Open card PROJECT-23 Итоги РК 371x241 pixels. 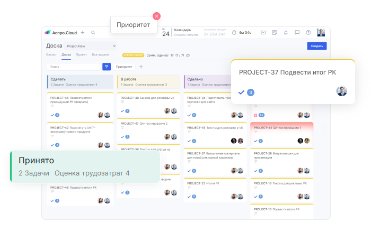coord(215,190)
